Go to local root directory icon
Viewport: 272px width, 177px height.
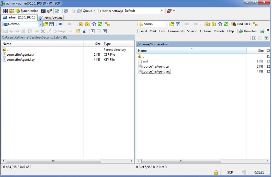click(x=87, y=24)
